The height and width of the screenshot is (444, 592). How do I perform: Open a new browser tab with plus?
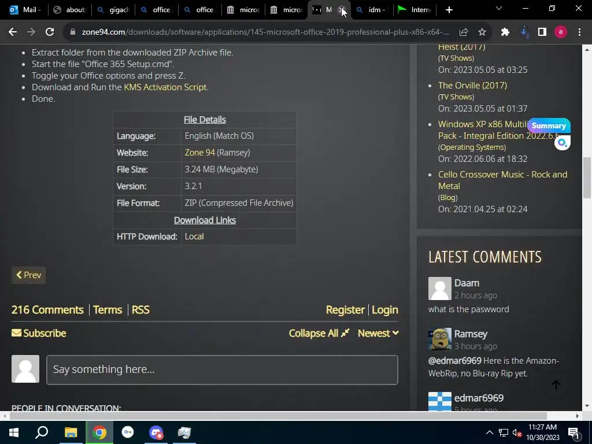click(x=449, y=10)
